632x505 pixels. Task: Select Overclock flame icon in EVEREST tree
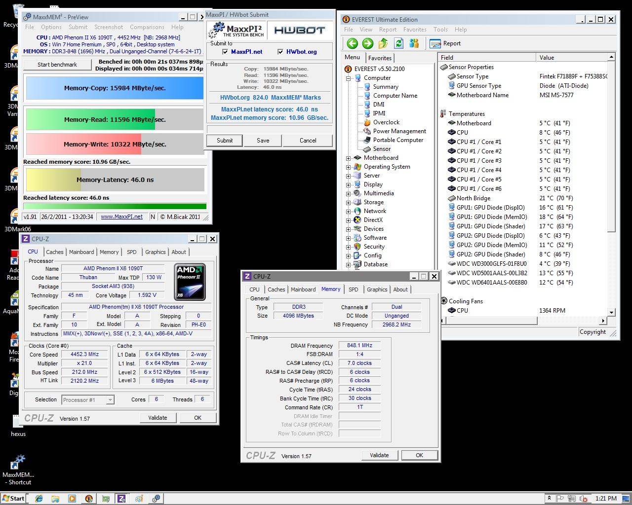367,122
